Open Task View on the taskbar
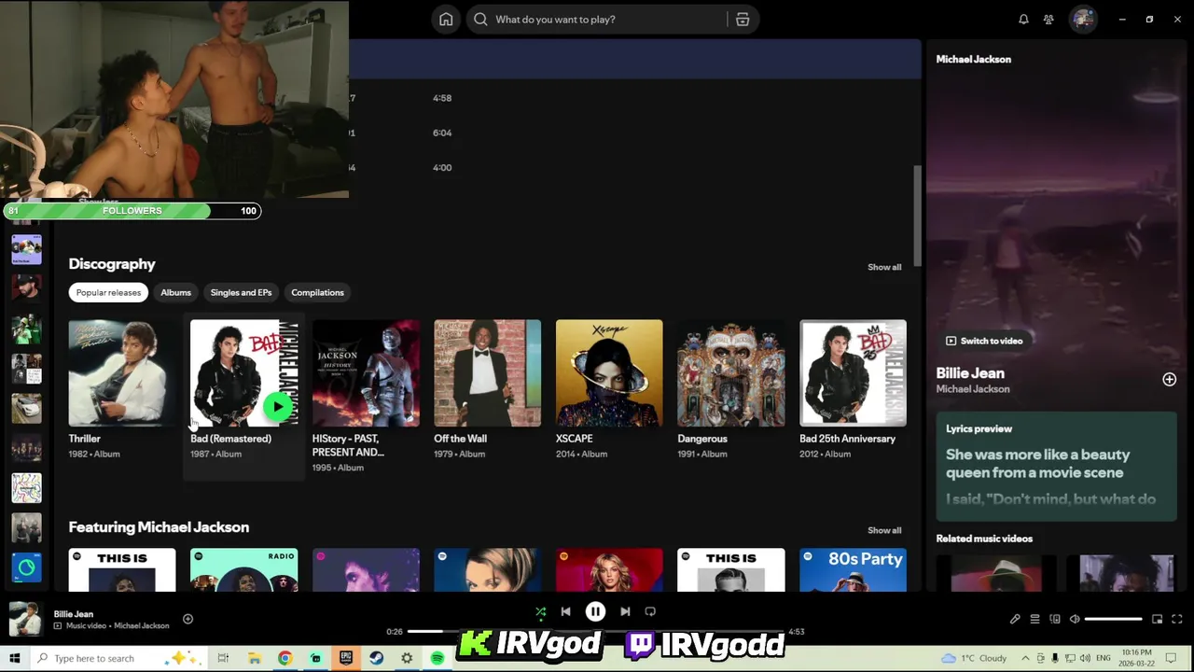 pos(223,658)
